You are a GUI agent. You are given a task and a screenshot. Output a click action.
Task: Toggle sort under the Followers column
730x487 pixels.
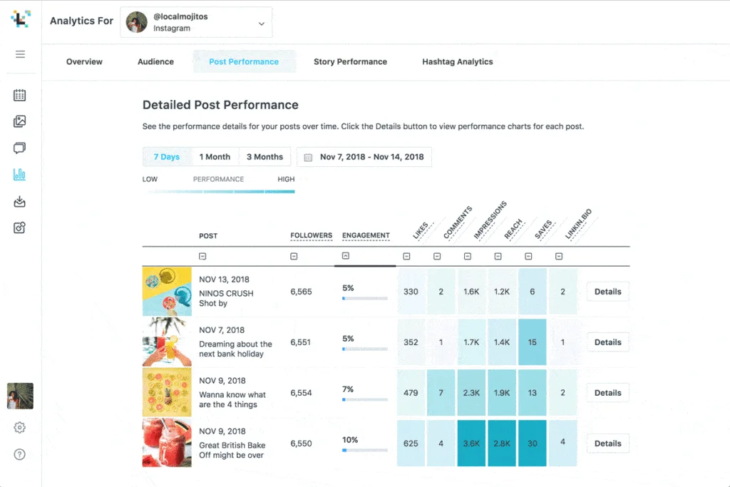click(294, 256)
